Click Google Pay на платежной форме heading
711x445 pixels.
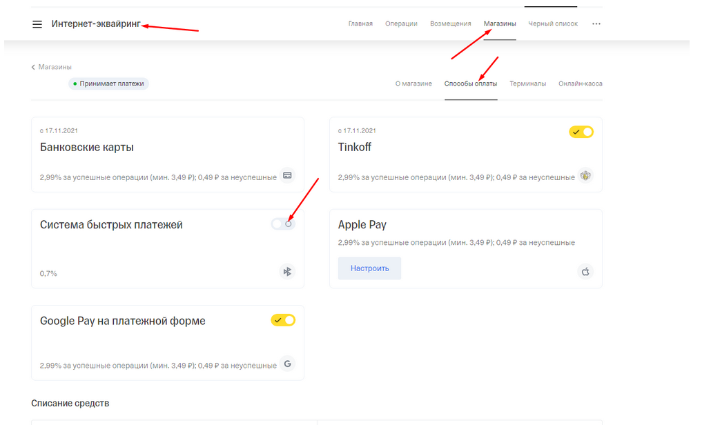122,321
